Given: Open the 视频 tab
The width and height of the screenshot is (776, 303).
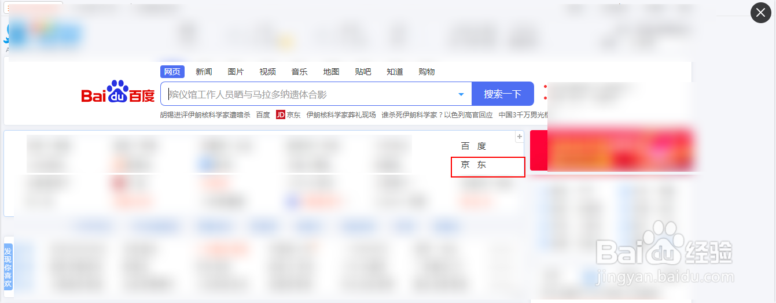Looking at the screenshot, I should [267, 72].
